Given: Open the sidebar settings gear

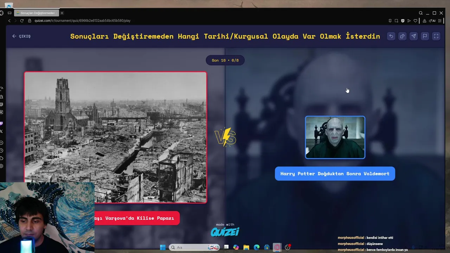Looking at the screenshot, I should tap(2, 166).
